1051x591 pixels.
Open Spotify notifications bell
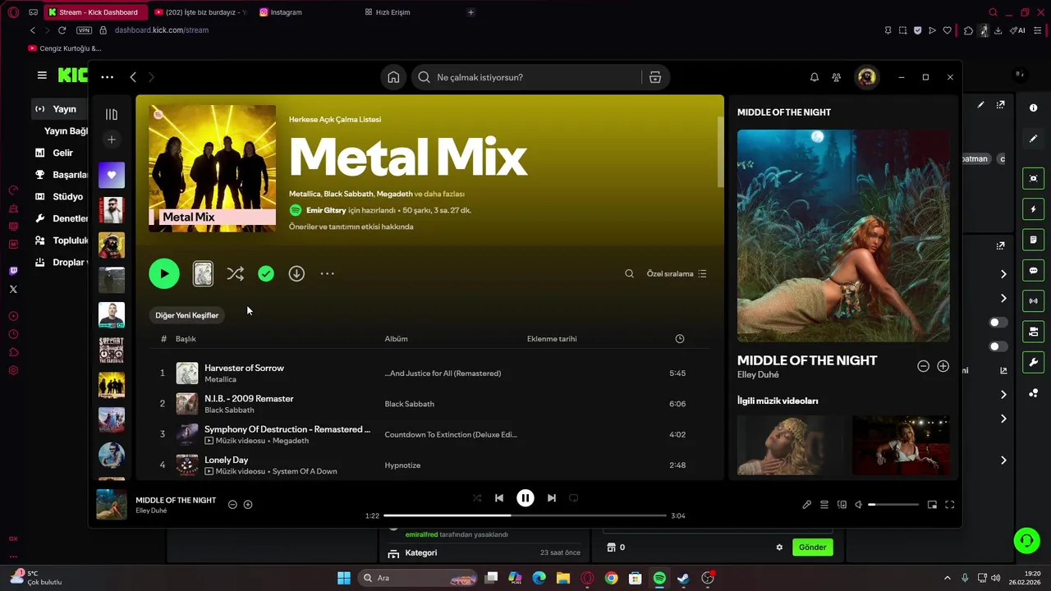(x=815, y=77)
